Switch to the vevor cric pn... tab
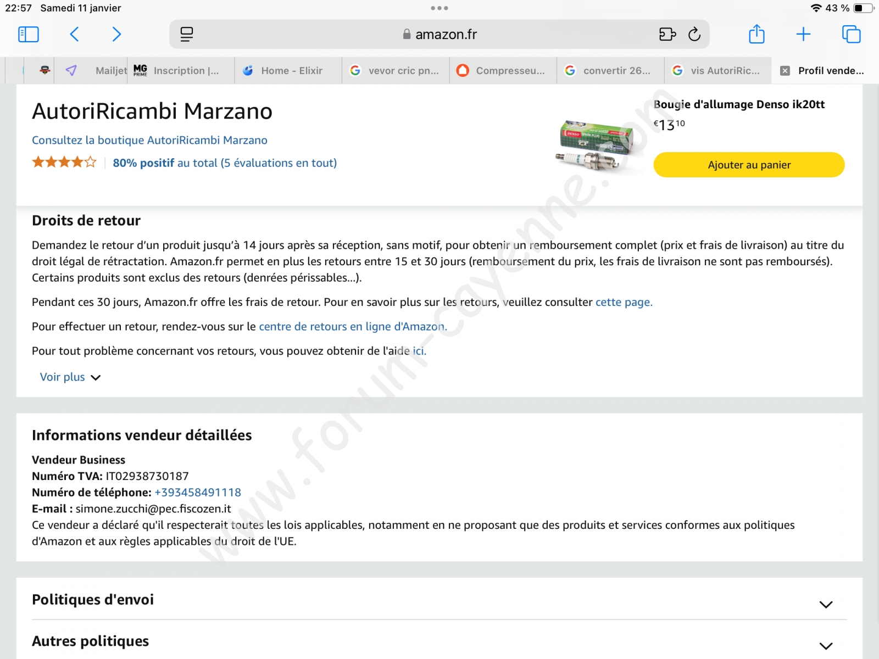The width and height of the screenshot is (879, 659). pyautogui.click(x=396, y=71)
